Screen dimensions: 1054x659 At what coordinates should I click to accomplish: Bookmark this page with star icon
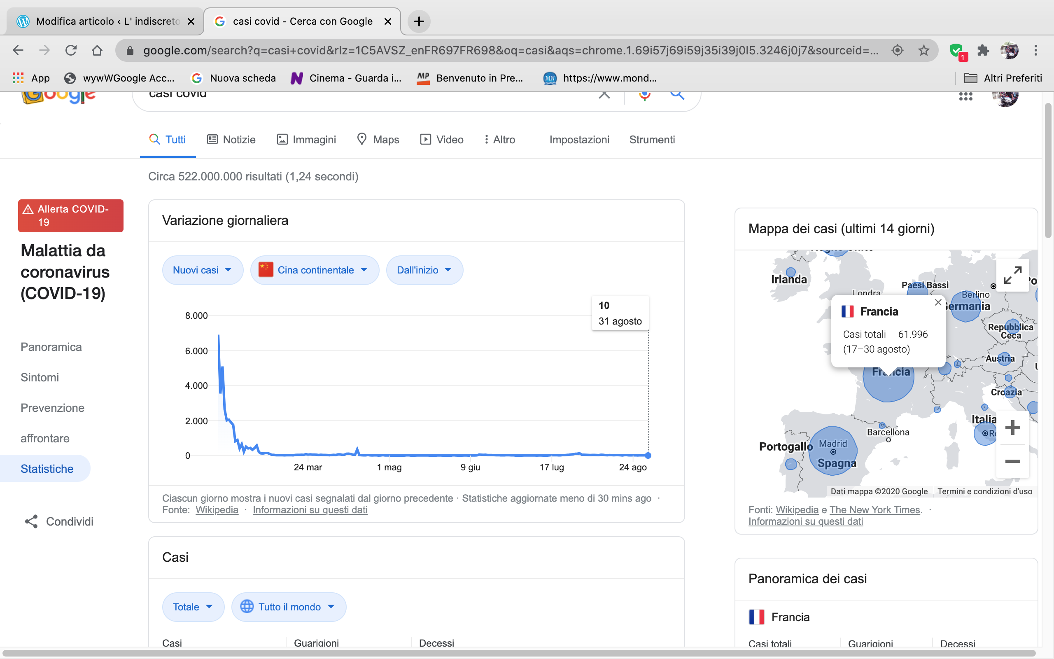(923, 51)
